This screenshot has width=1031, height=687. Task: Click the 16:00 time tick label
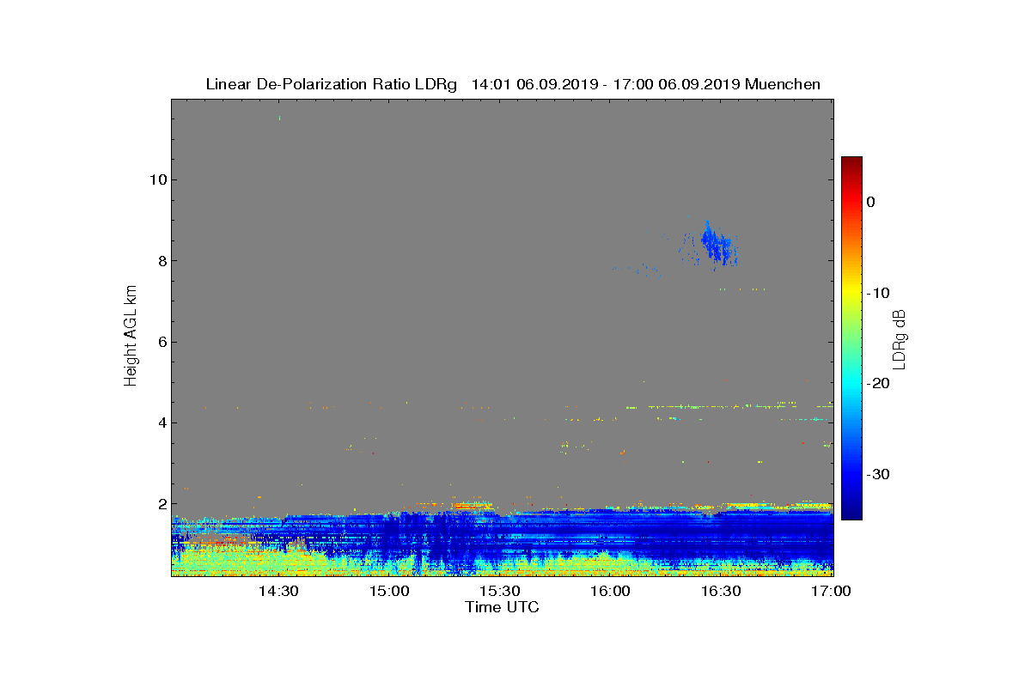[610, 591]
